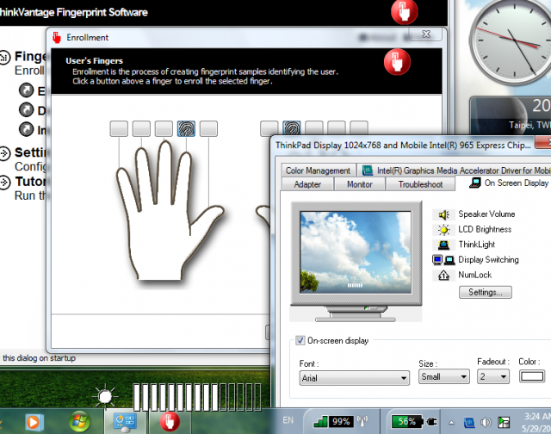
Task: Click the Settings heading in sidebar
Action: [30, 153]
